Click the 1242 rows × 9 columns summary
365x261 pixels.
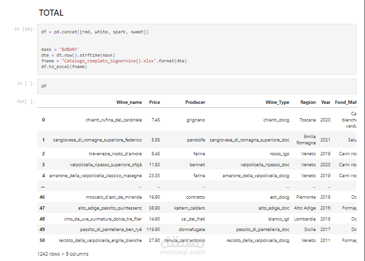click(x=62, y=254)
